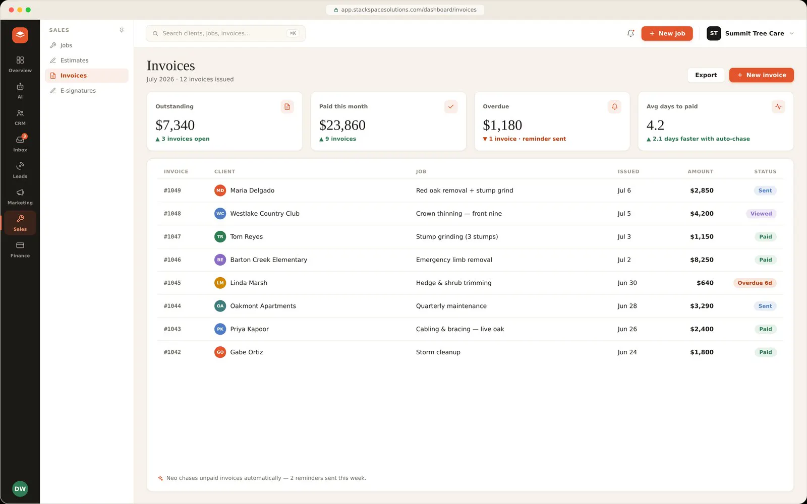
Task: Click invoice number #1042
Action: pos(172,352)
